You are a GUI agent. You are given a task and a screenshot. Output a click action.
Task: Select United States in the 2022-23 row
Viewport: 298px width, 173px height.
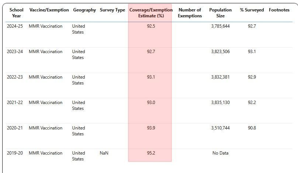click(78, 80)
